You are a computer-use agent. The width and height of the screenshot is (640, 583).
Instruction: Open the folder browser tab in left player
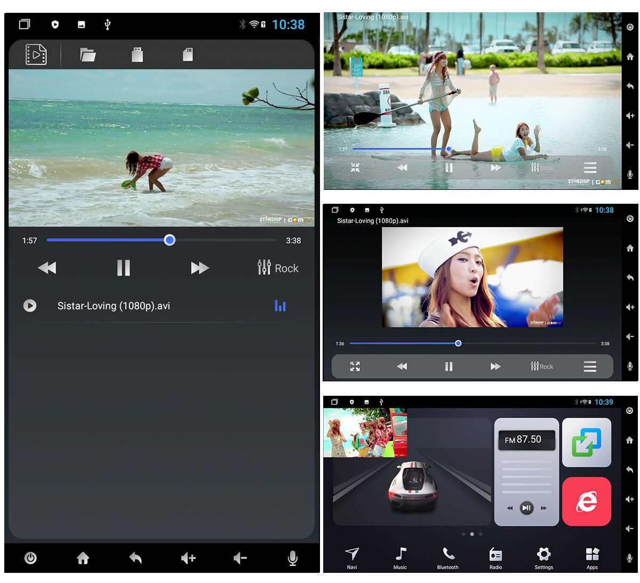[x=87, y=54]
